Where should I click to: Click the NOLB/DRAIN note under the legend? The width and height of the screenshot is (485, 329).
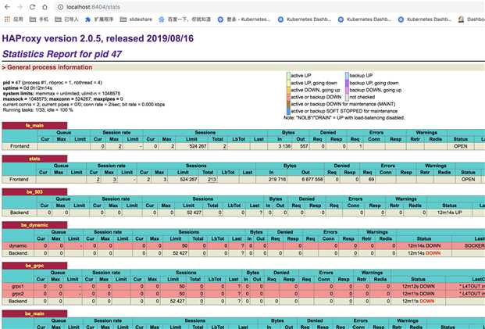pos(344,117)
